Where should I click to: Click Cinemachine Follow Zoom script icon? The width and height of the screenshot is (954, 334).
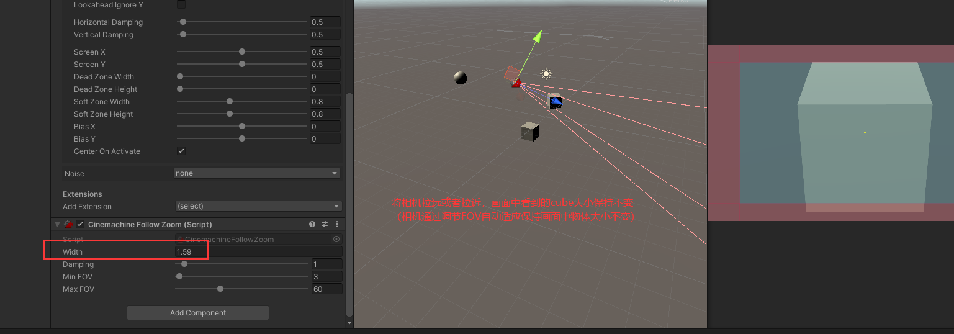pyautogui.click(x=70, y=224)
